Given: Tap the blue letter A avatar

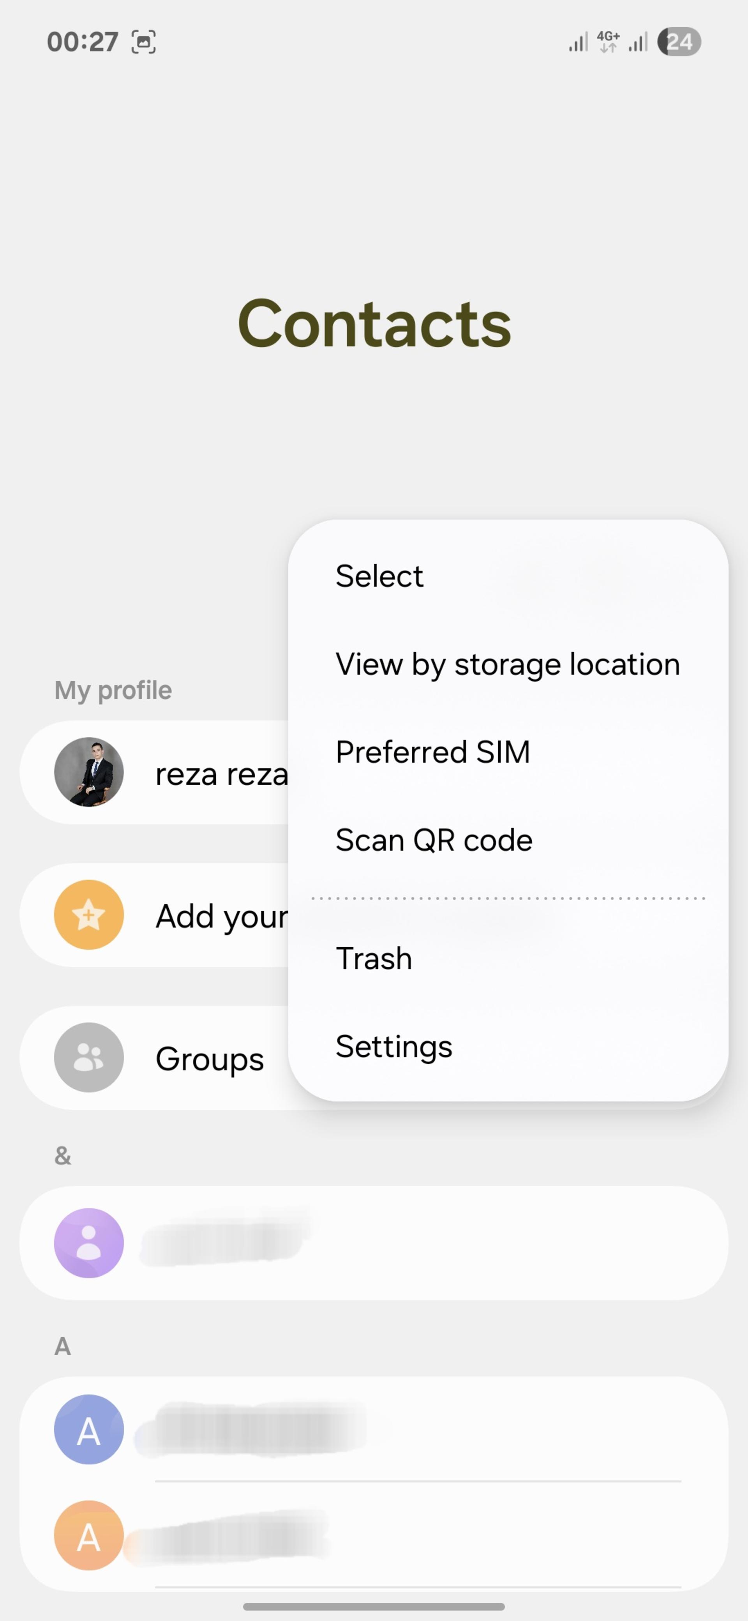Looking at the screenshot, I should pyautogui.click(x=89, y=1430).
